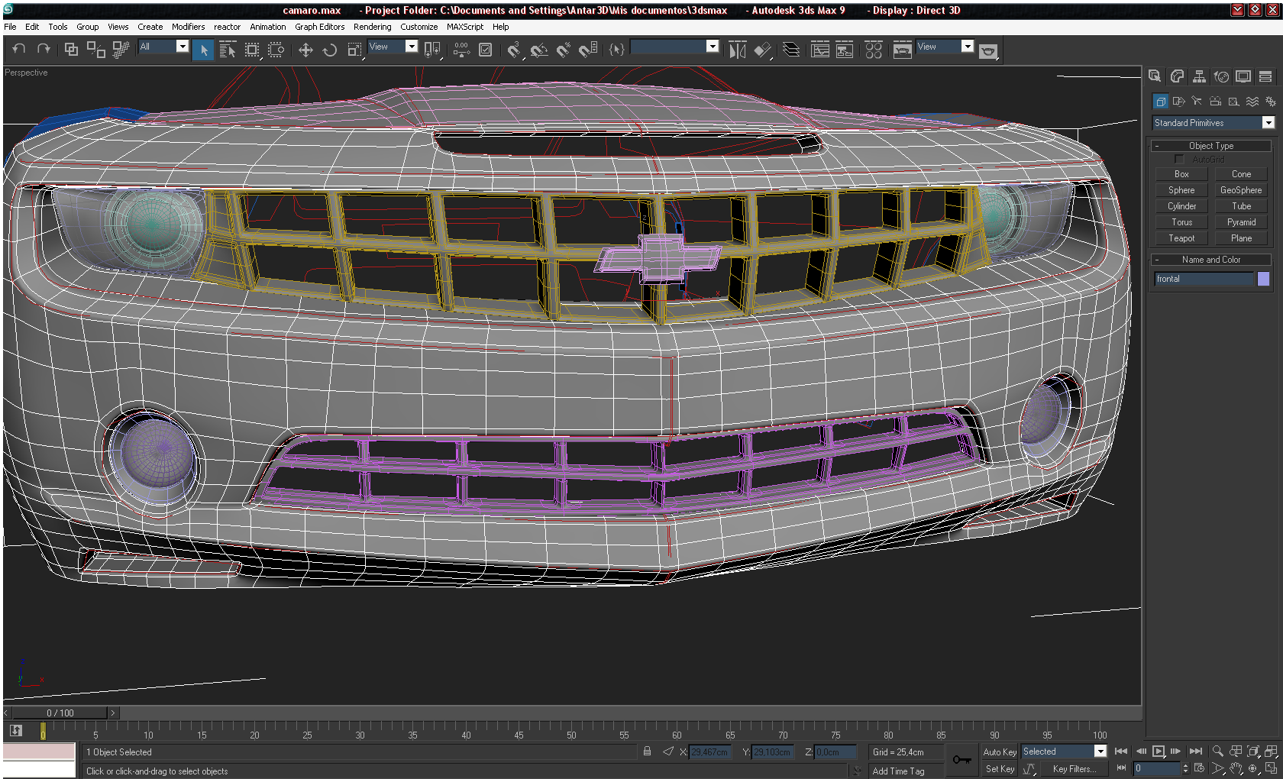
Task: Open the Render Scene dialog
Action: click(903, 50)
